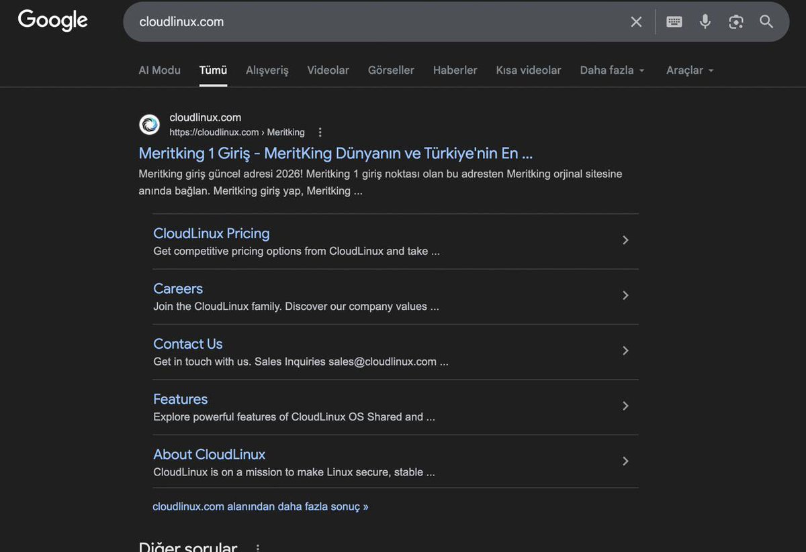Open three-dot menu beside Diğer sorular

(x=257, y=547)
